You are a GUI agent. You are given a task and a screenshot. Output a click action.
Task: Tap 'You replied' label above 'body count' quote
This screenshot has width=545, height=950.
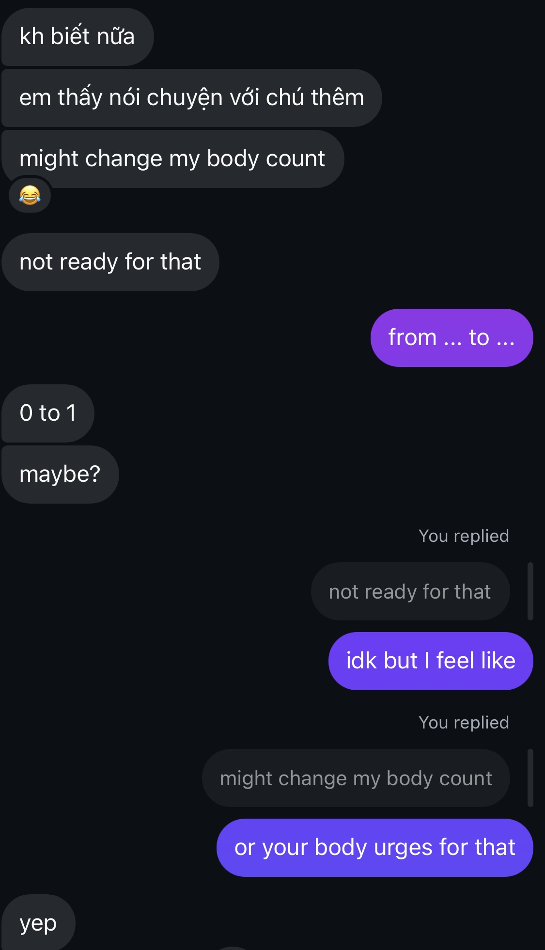coord(464,723)
